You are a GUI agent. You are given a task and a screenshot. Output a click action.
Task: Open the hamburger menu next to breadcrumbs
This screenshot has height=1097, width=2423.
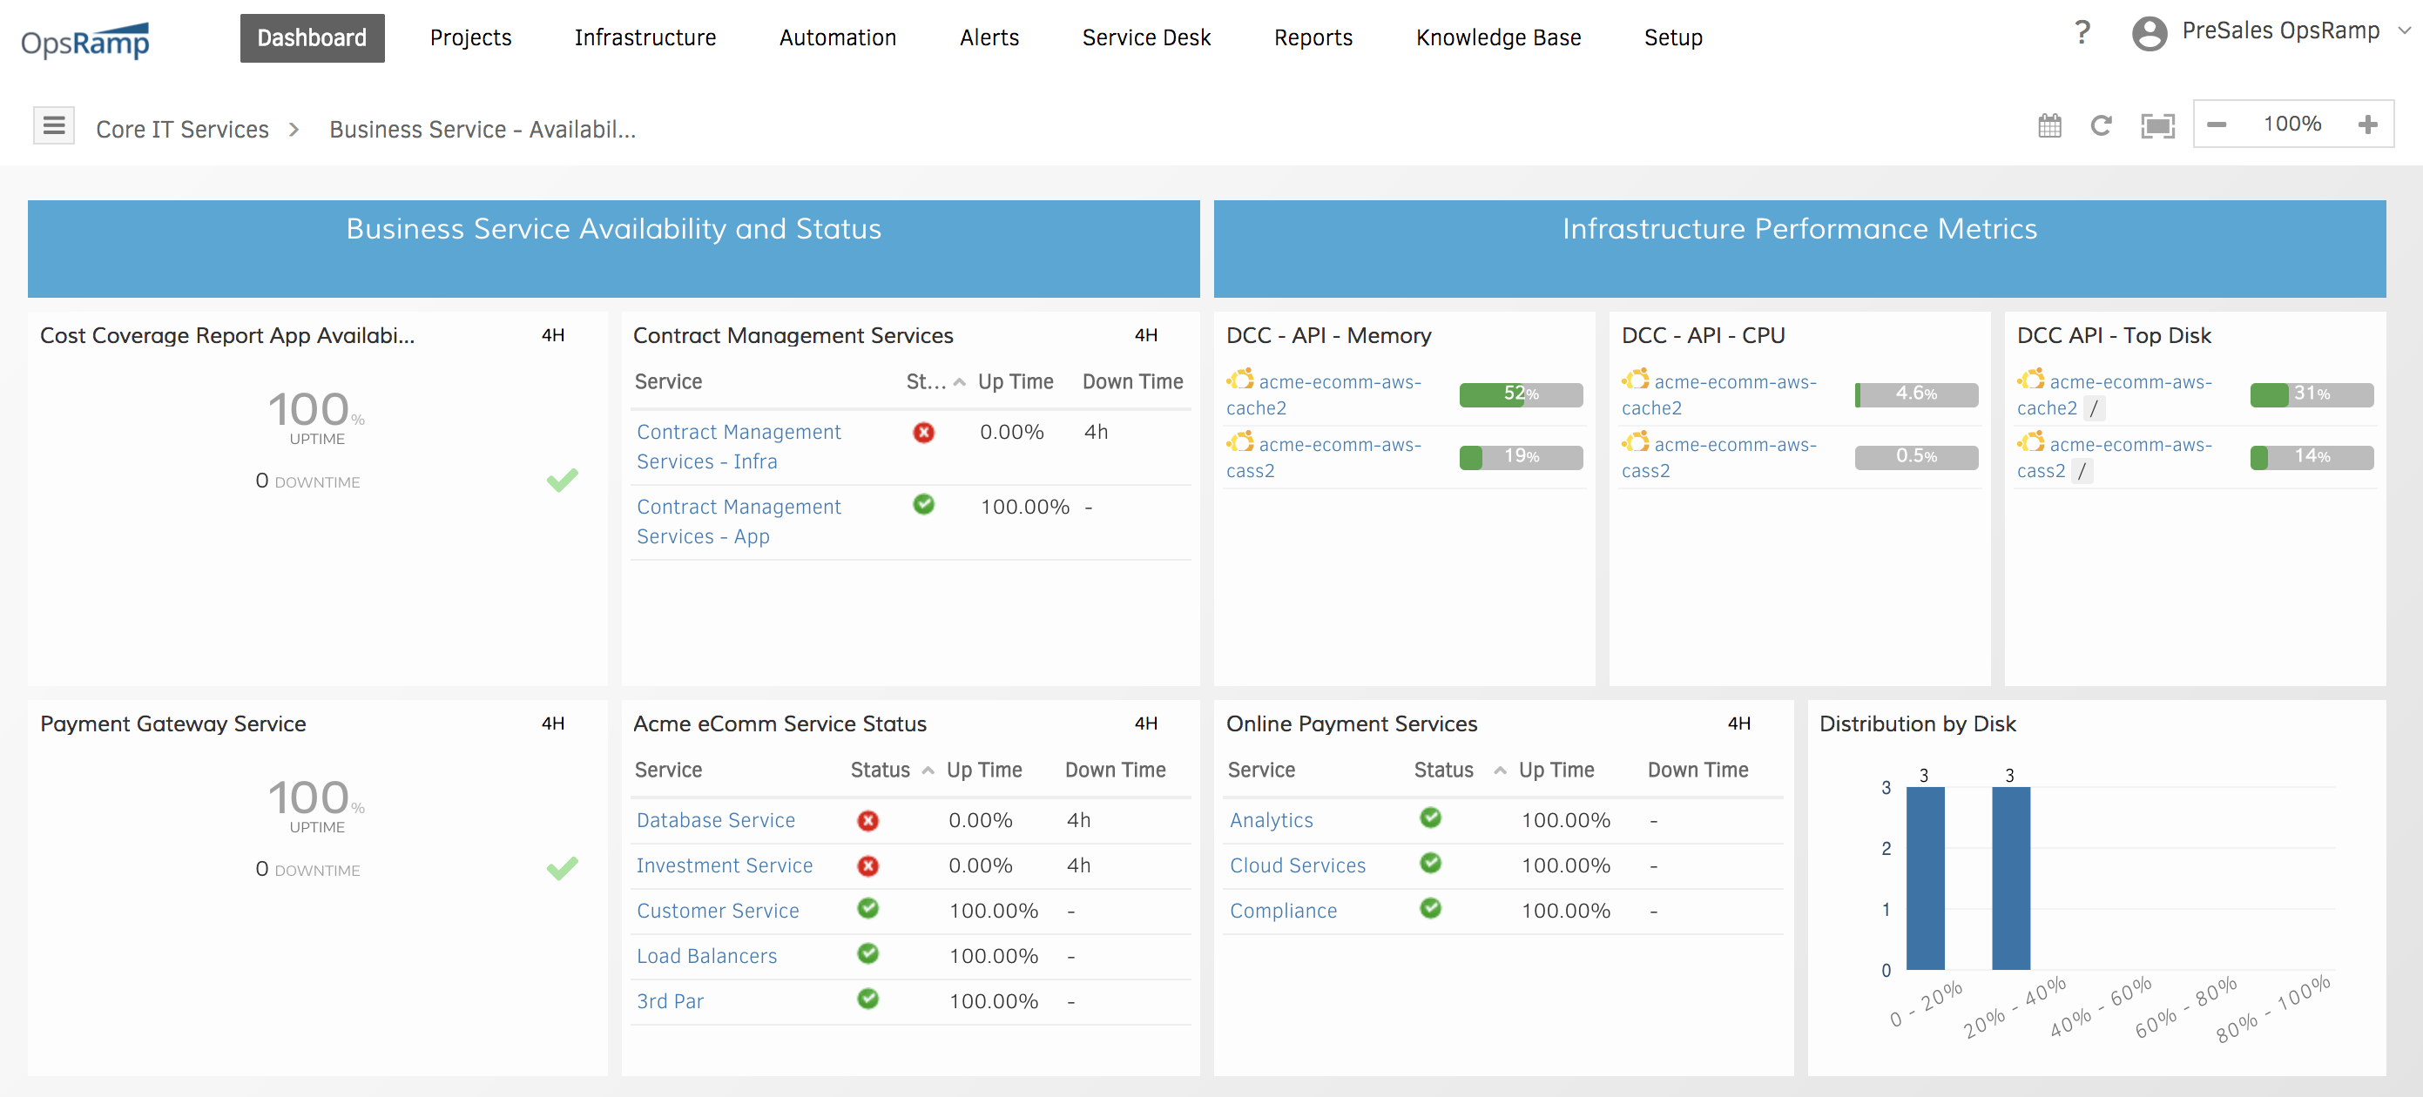(54, 125)
